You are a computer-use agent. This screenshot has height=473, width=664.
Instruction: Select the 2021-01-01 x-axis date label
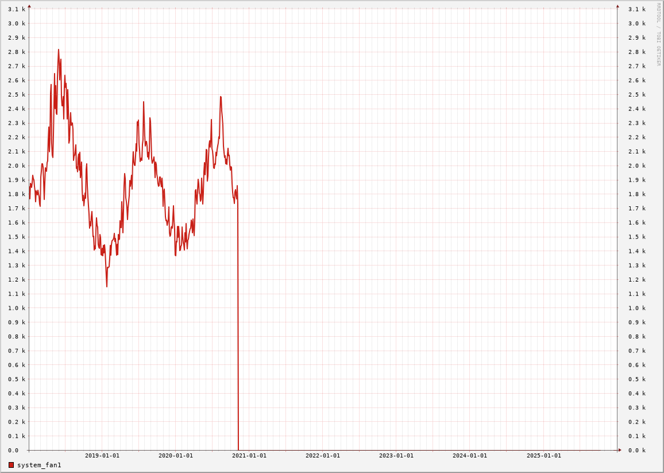[x=249, y=456]
